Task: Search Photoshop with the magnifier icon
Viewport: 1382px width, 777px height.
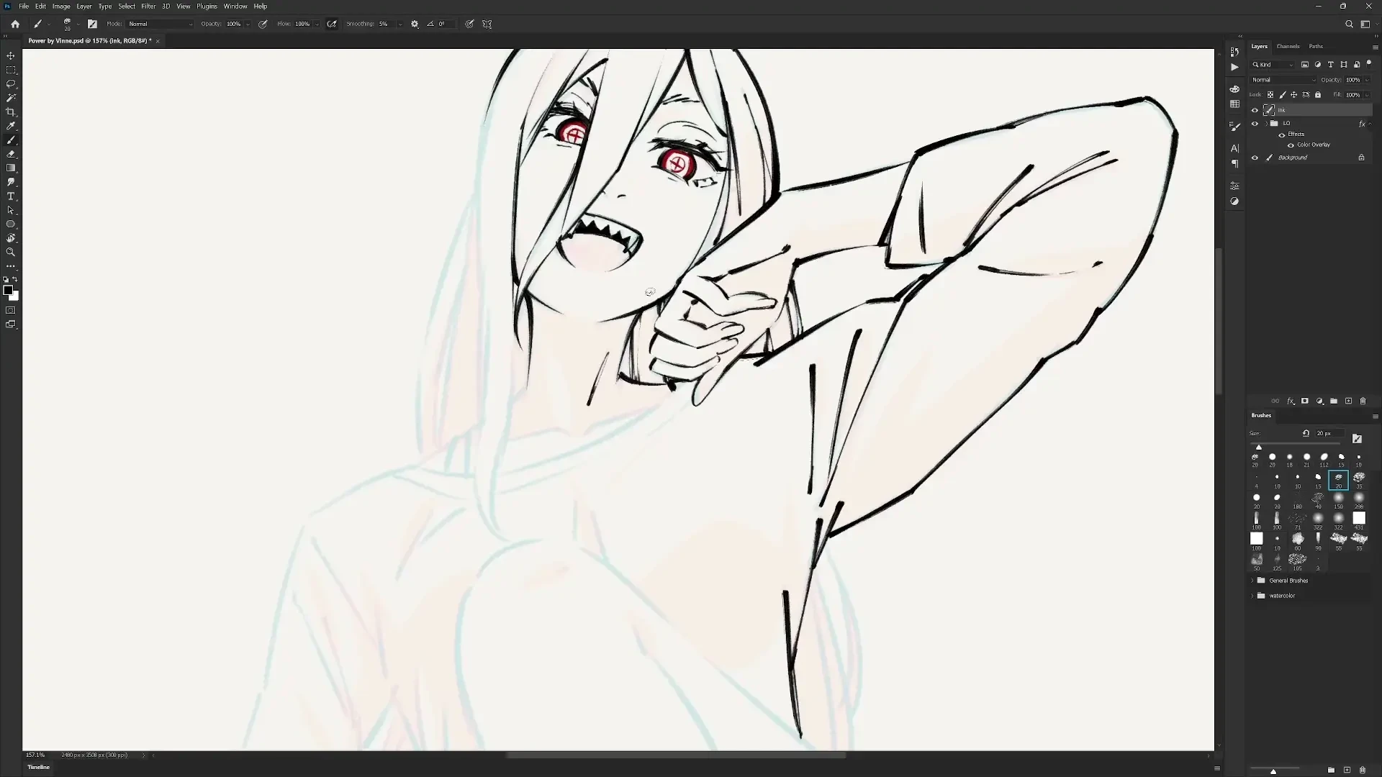Action: tap(1349, 24)
